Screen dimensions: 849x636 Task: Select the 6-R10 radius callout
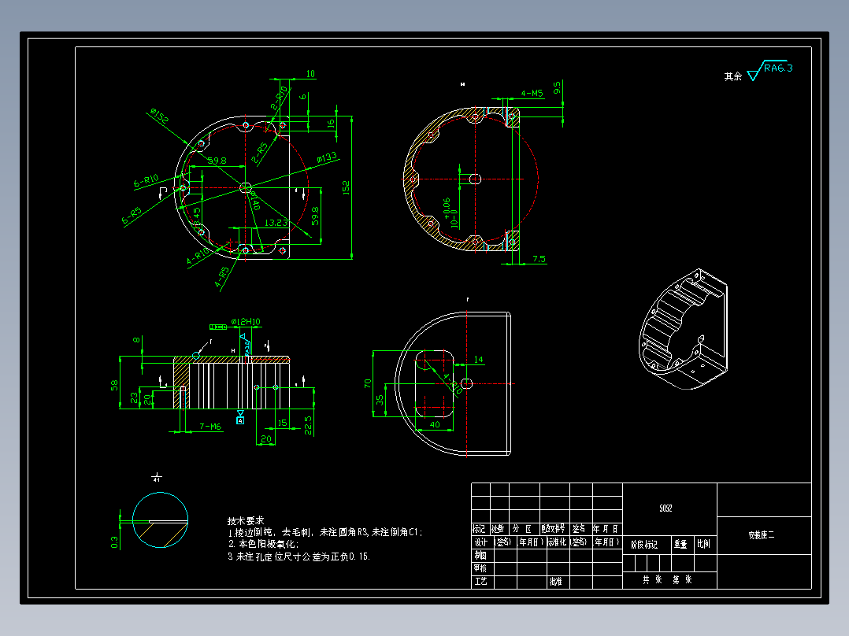pos(146,180)
